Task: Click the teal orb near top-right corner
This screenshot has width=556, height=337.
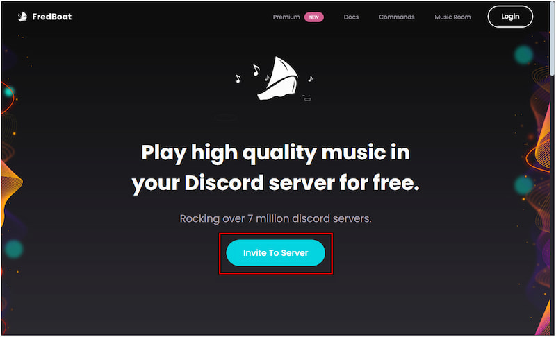Action: click(x=523, y=55)
